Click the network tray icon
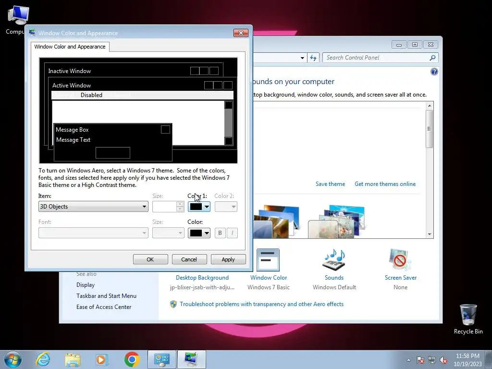This screenshot has width=492, height=369. tap(432, 360)
